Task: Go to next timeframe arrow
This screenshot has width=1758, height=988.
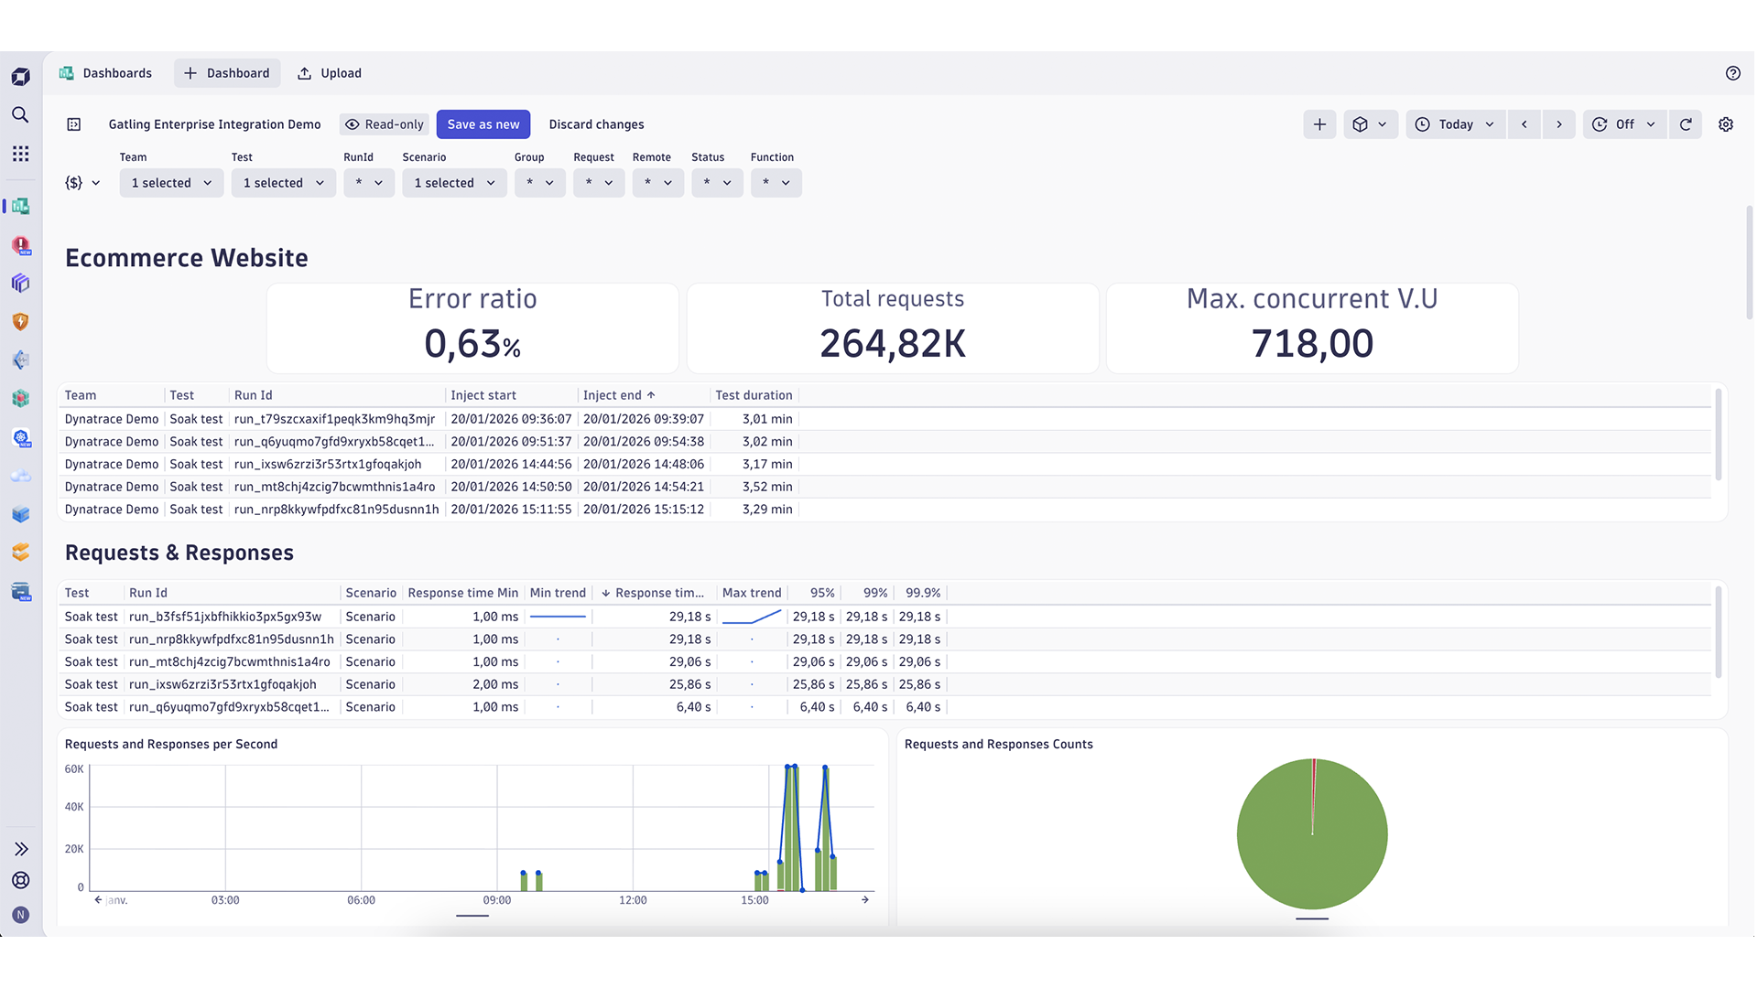Action: [1559, 124]
